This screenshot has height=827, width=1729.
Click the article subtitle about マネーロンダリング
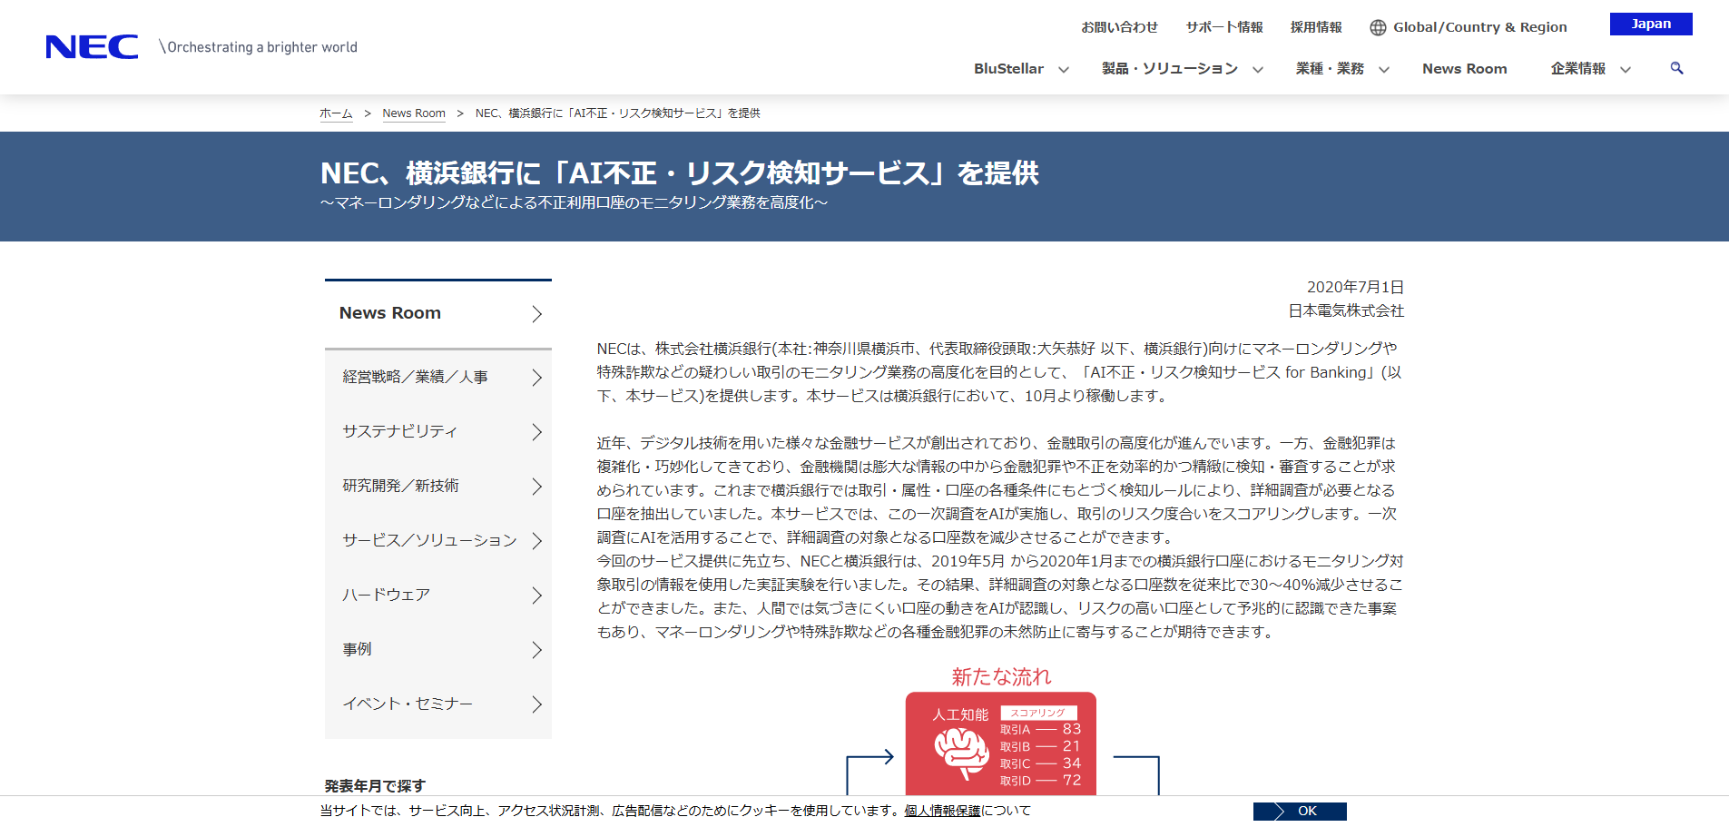pos(574,202)
